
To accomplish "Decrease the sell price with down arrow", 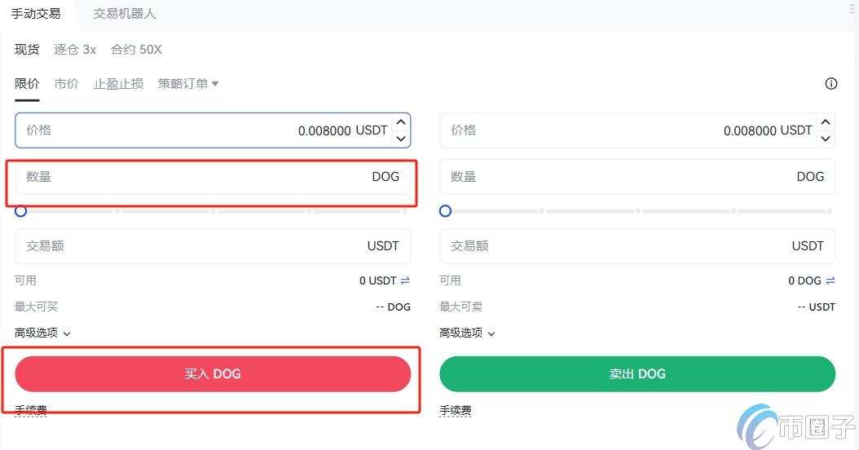I will [x=826, y=138].
